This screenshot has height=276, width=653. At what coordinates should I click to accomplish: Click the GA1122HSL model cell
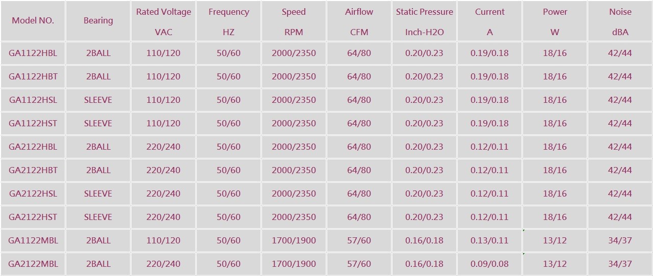point(33,100)
